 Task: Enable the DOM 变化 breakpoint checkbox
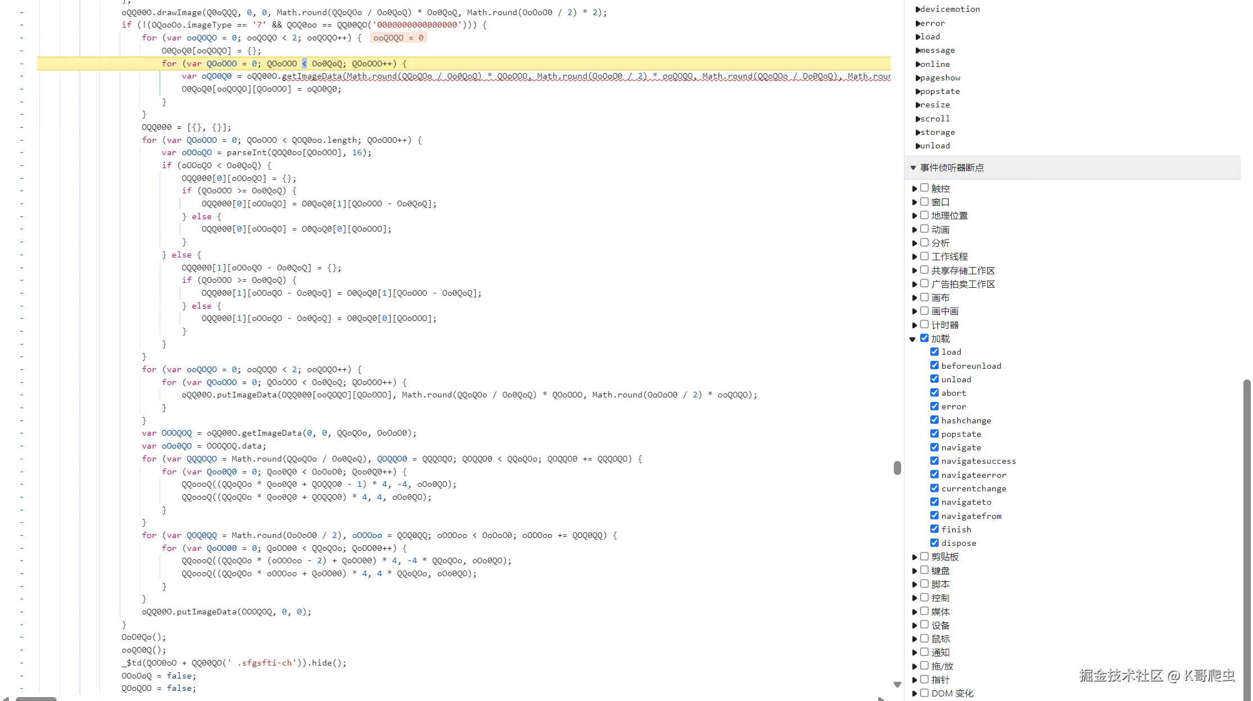pyautogui.click(x=924, y=693)
